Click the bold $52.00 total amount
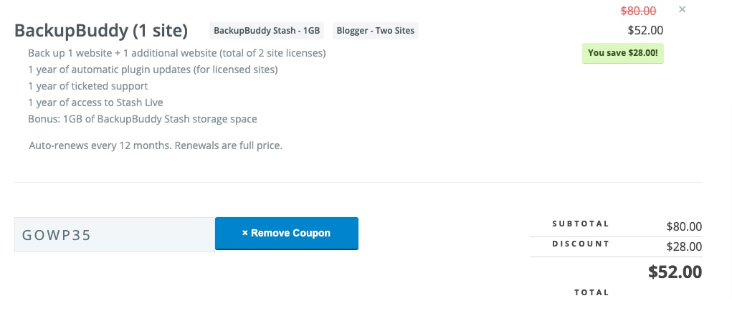Screen dimensions: 732x316 pyautogui.click(x=675, y=272)
